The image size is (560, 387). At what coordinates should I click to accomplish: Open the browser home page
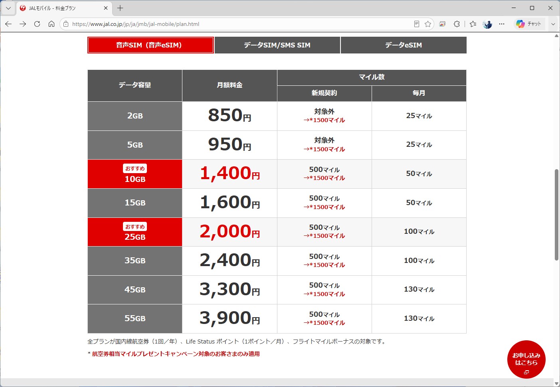(x=51, y=24)
